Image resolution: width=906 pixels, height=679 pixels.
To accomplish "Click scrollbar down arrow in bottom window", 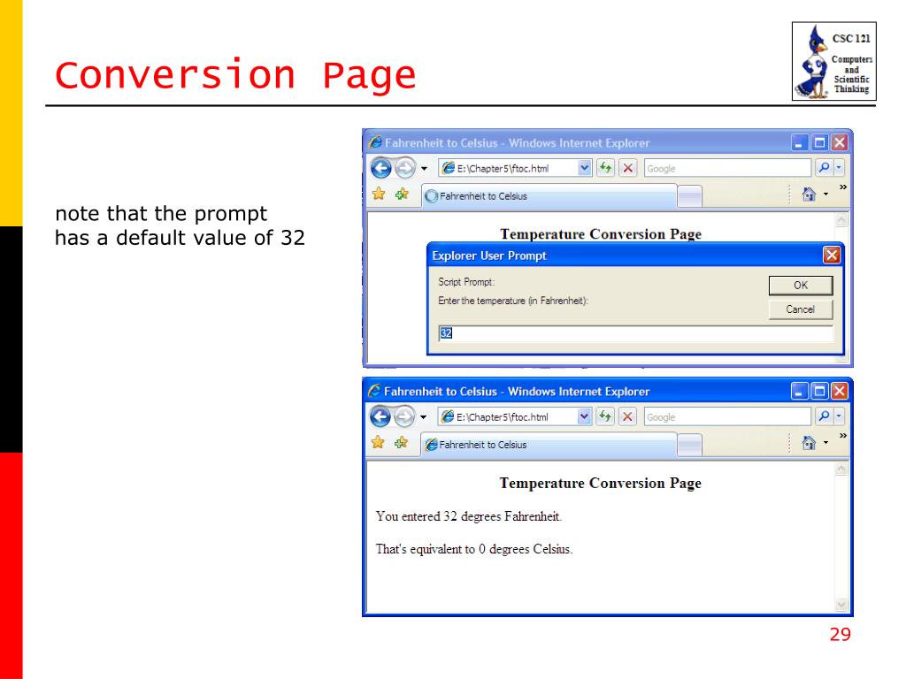I will [x=841, y=605].
